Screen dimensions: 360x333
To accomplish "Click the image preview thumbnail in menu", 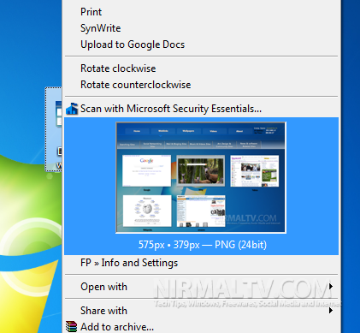I will (x=201, y=177).
